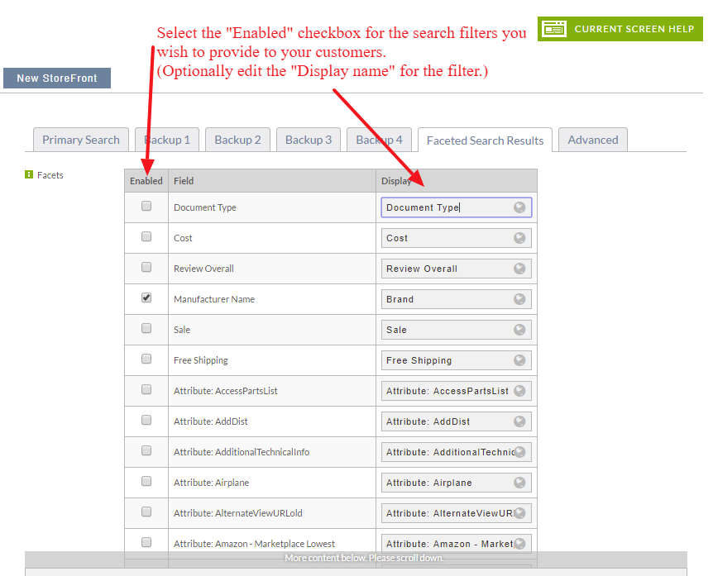Image resolution: width=713 pixels, height=576 pixels.
Task: Click globe icon in Free Shipping display field
Action: 519,360
